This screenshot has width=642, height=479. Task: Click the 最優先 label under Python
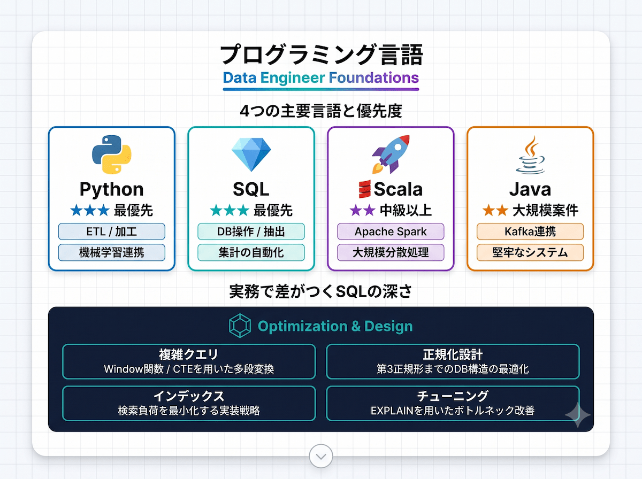[x=133, y=211]
